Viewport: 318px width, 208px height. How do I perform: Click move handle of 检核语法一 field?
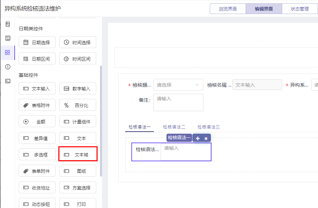pyautogui.click(x=198, y=138)
